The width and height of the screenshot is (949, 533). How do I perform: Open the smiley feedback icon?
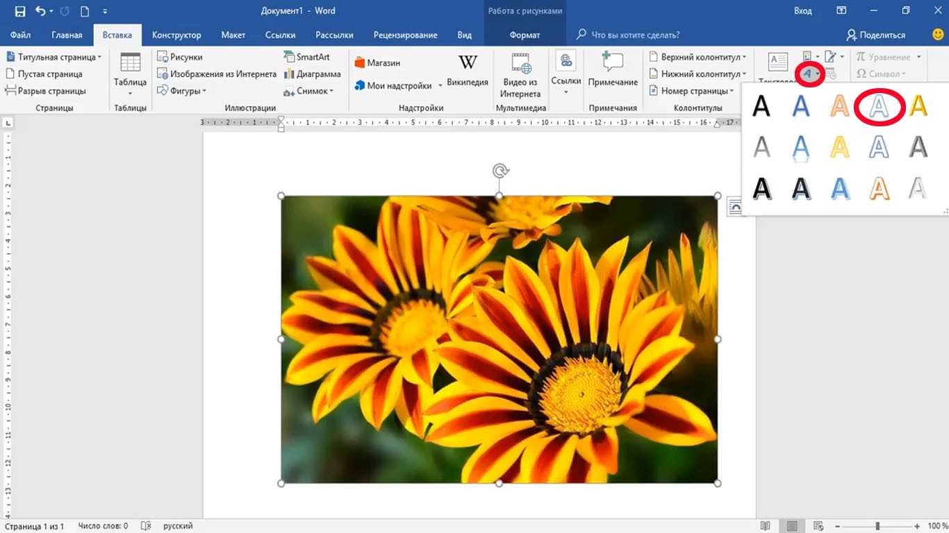(x=937, y=34)
